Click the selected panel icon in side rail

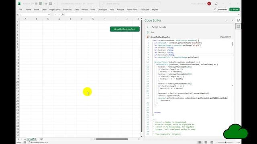(238, 26)
